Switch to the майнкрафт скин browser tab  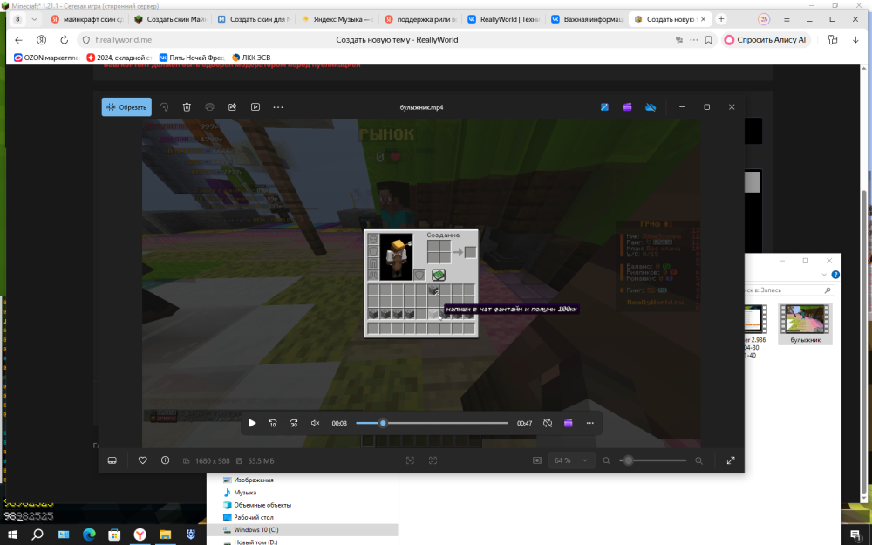(86, 19)
